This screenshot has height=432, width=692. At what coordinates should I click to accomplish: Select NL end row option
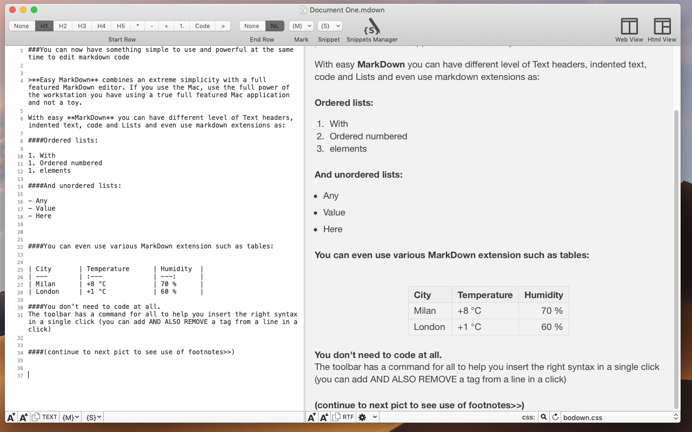[x=275, y=26]
